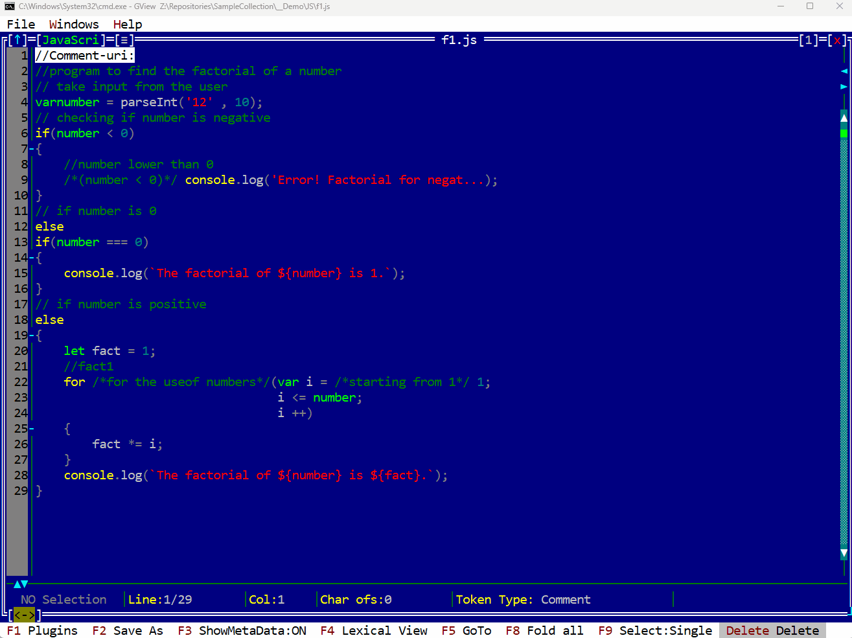The width and height of the screenshot is (852, 638).
Task: Switch F9 Select mode from Single
Action: click(x=658, y=630)
